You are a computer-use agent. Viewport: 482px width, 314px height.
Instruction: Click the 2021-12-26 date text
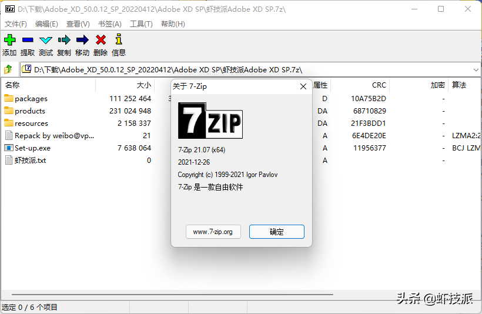(194, 162)
